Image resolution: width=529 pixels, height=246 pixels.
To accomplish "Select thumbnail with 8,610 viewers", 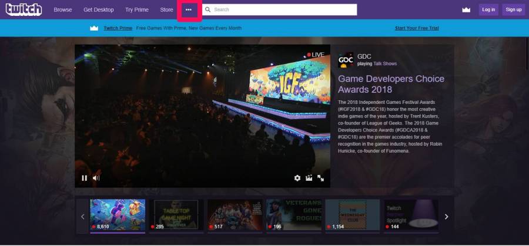I will [118, 215].
